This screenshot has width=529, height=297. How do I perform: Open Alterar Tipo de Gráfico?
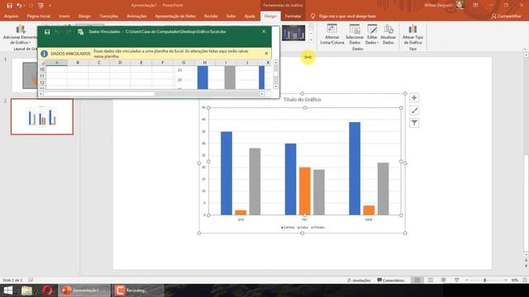412,35
